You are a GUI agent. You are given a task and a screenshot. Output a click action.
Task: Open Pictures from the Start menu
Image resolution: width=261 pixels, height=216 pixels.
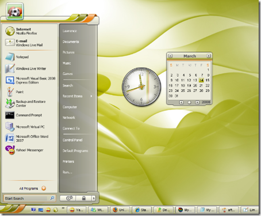[68, 52]
